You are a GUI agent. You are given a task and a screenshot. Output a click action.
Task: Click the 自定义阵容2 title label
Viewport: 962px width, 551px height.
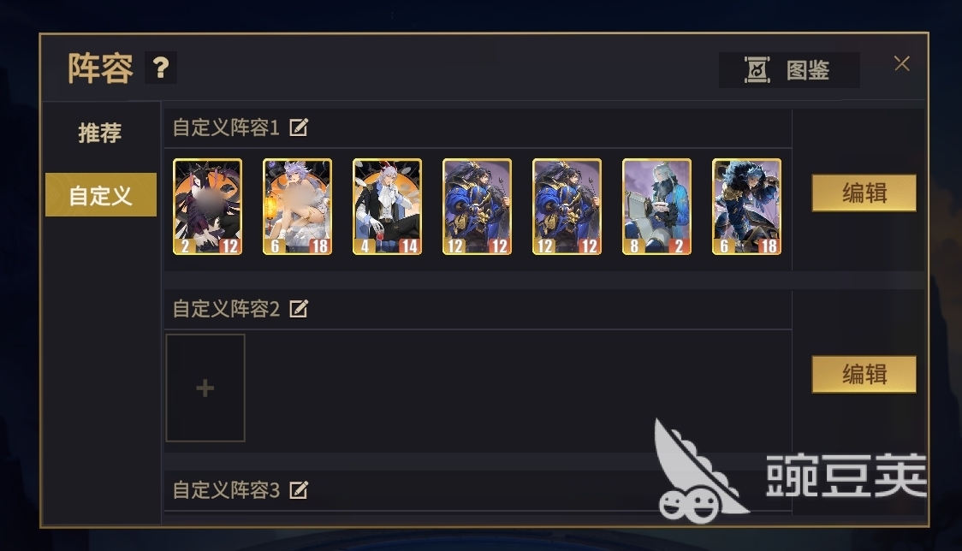click(x=226, y=309)
